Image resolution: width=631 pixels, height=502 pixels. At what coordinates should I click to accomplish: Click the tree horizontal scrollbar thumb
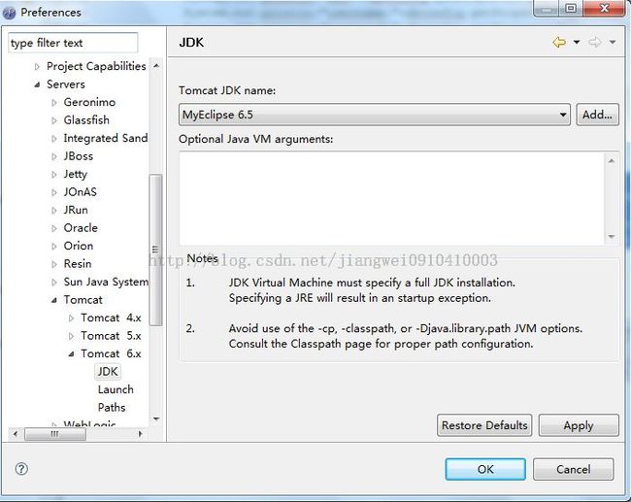click(x=55, y=434)
